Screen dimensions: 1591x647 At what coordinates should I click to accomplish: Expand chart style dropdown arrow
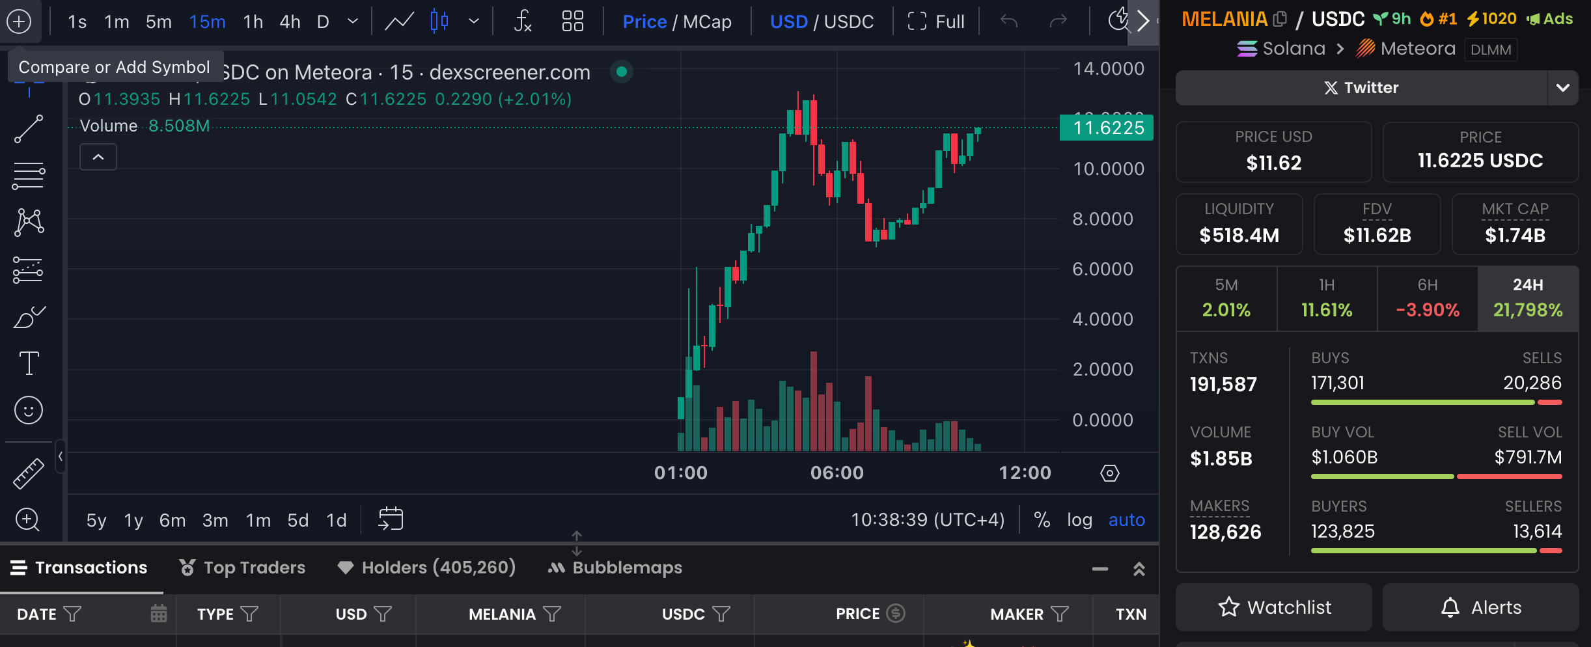pyautogui.click(x=474, y=21)
